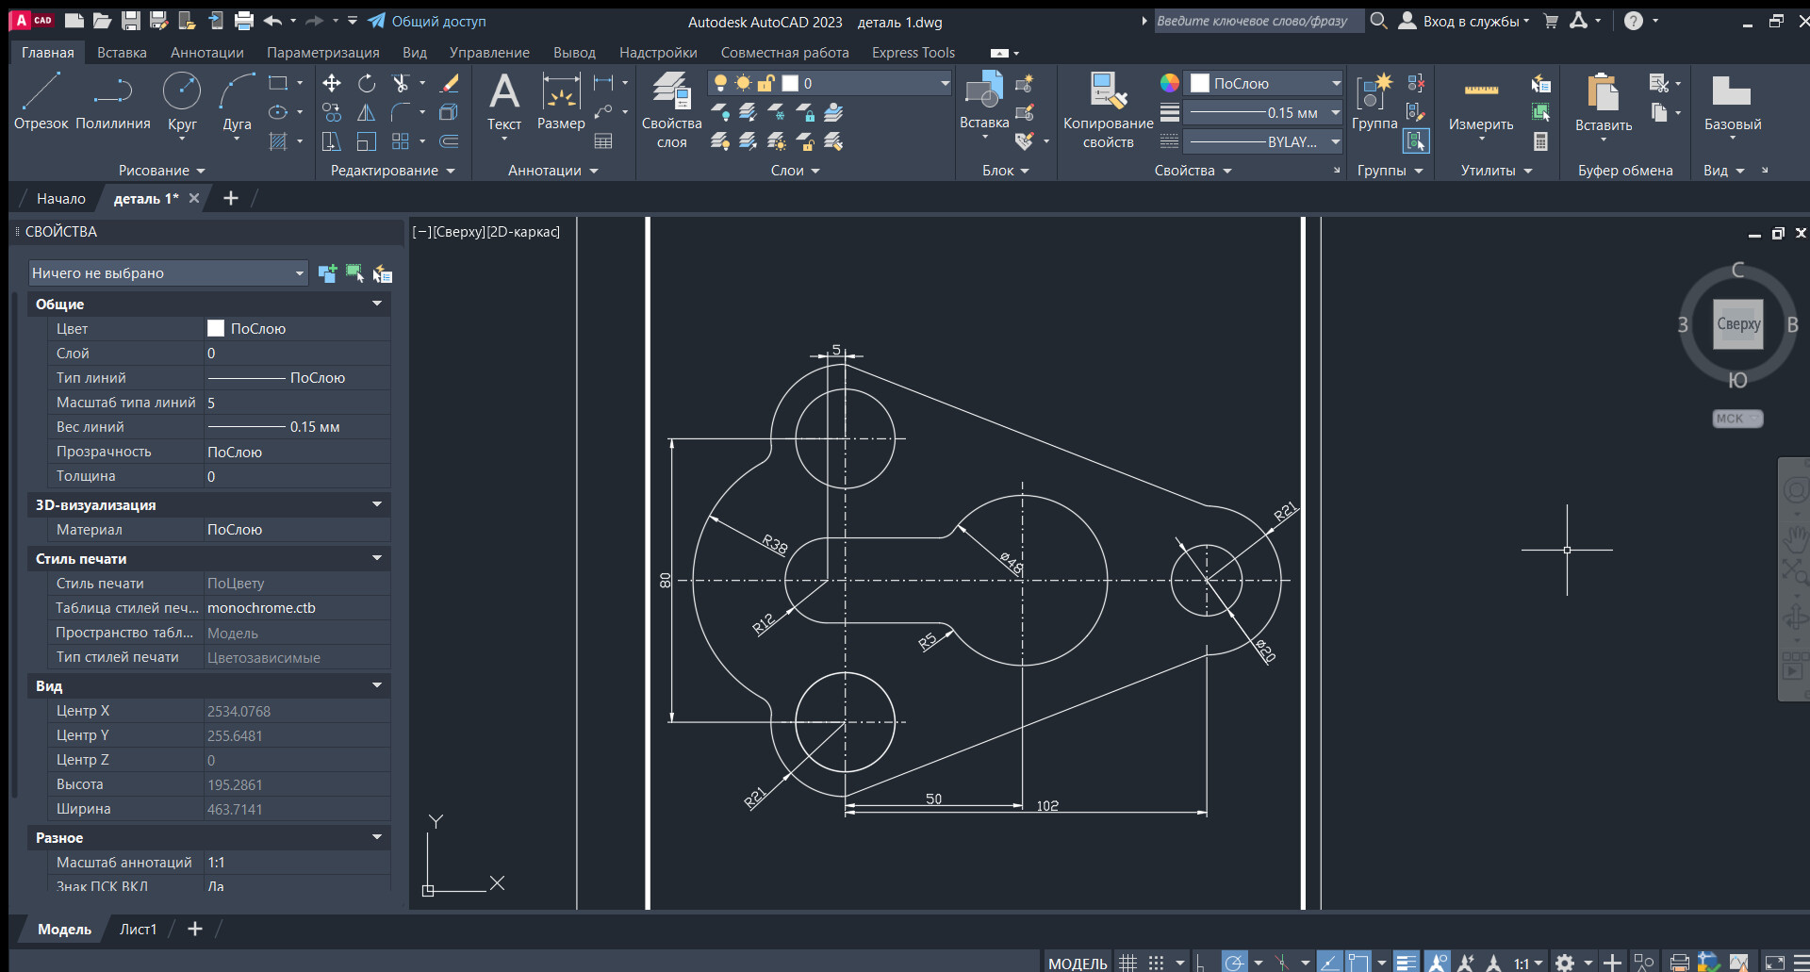Click the keyword search input field
This screenshot has width=1810, height=972.
click(x=1257, y=21)
